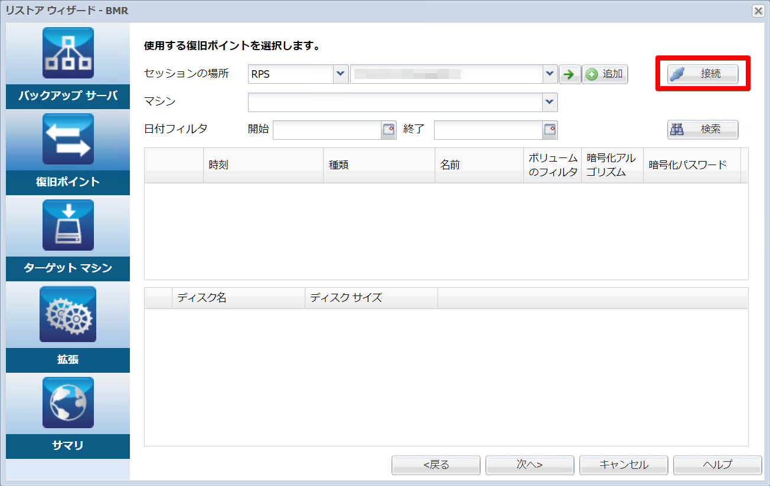Click the 開始 date input field

point(327,130)
